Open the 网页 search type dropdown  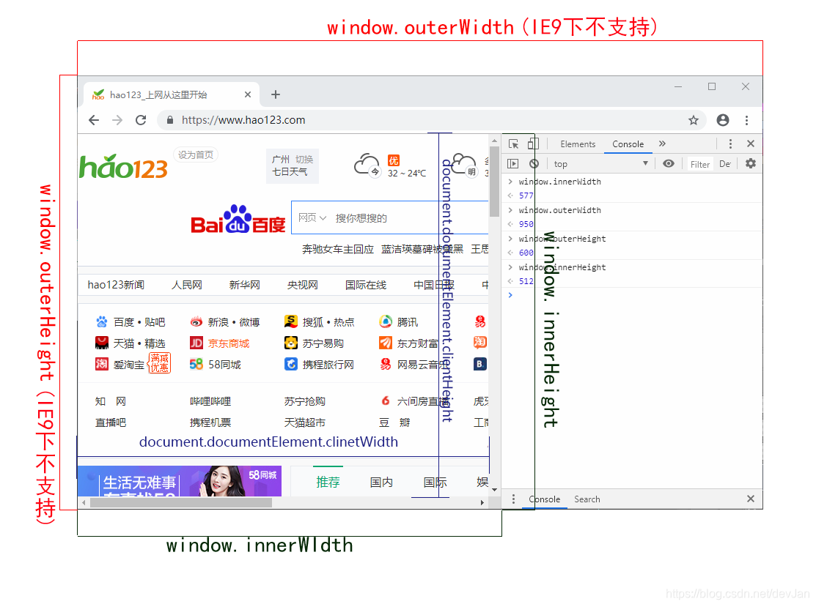312,217
